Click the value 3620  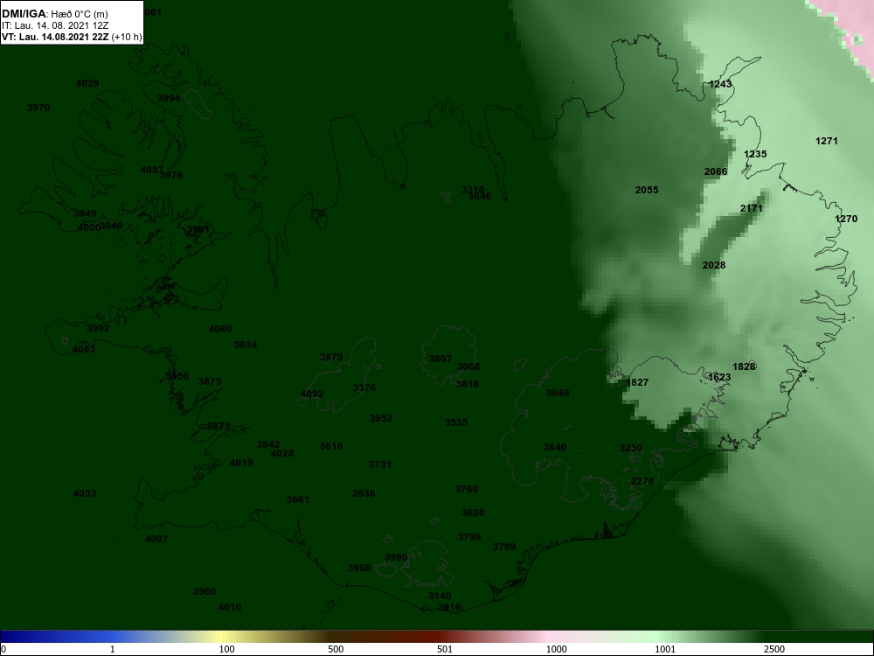pos(473,513)
